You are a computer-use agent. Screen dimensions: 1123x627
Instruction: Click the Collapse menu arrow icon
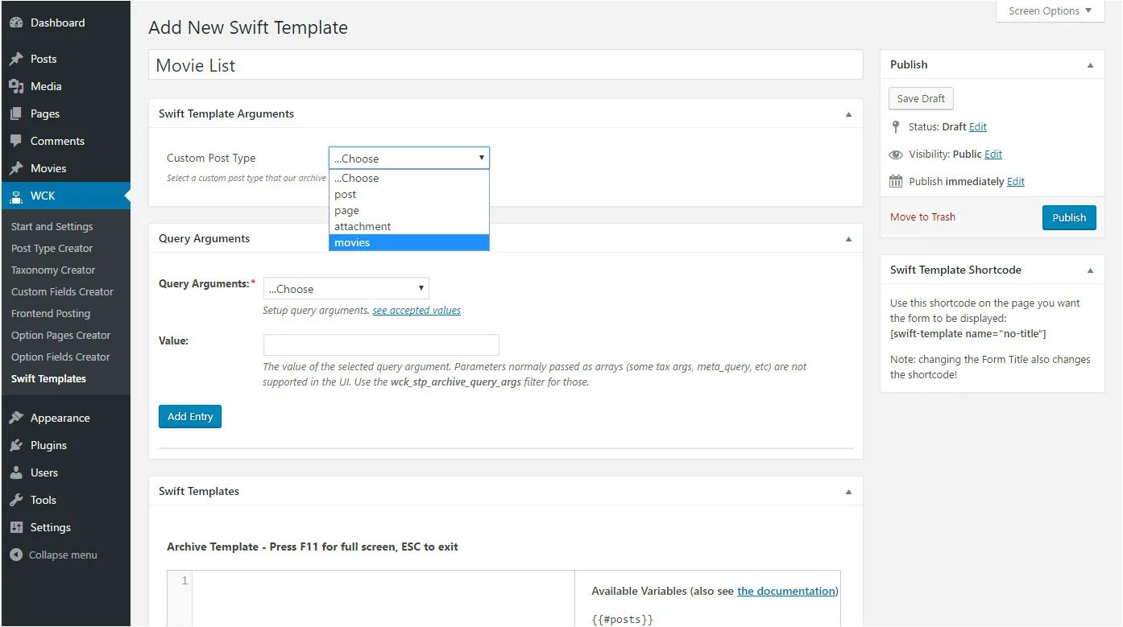pyautogui.click(x=16, y=555)
